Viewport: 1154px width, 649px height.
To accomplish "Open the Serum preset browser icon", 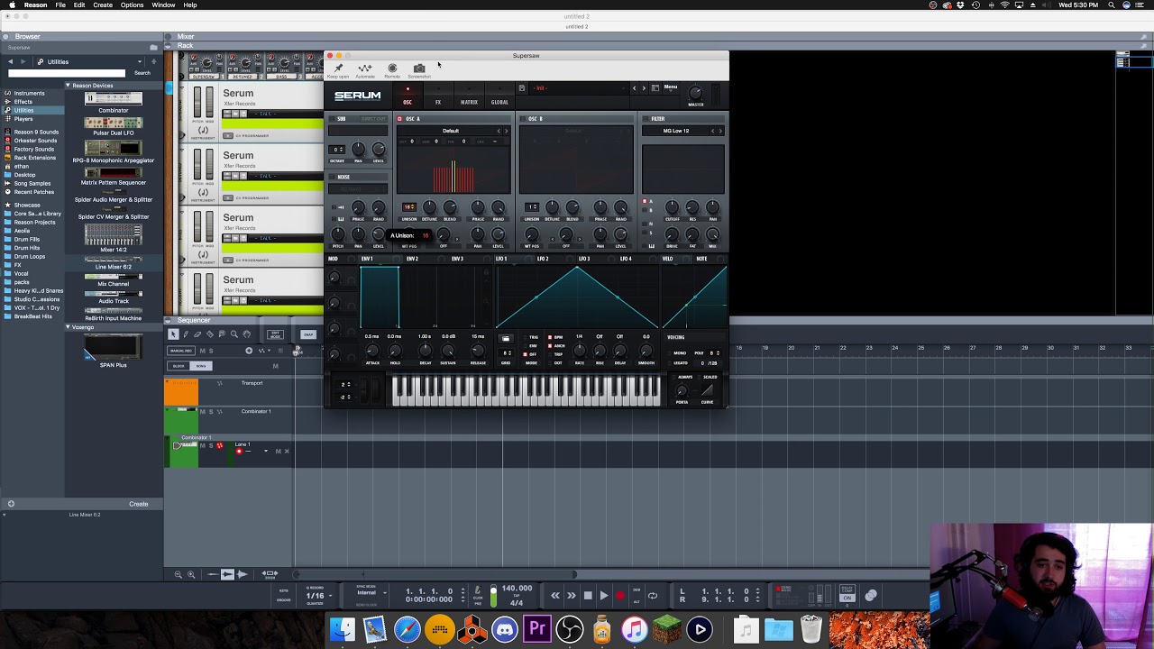I will pyautogui.click(x=655, y=88).
